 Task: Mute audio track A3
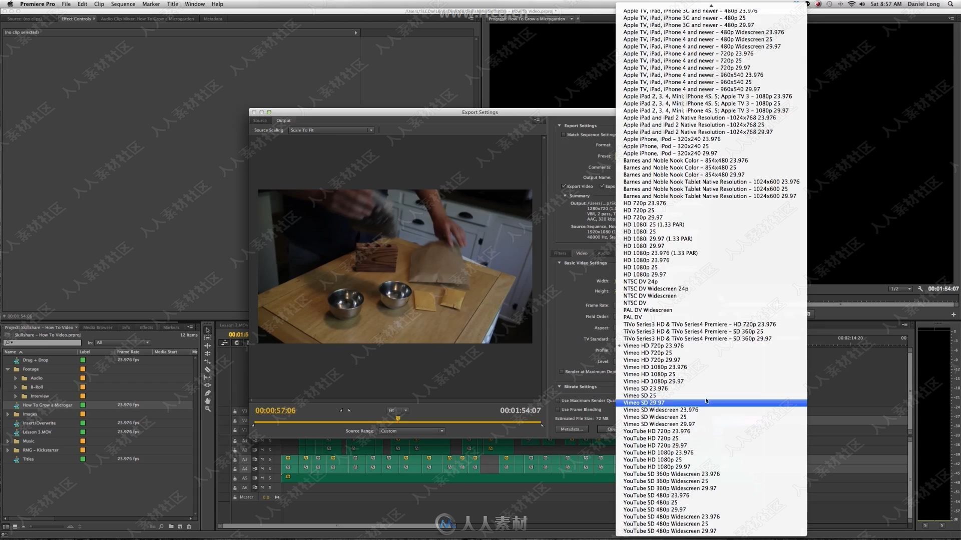[262, 459]
